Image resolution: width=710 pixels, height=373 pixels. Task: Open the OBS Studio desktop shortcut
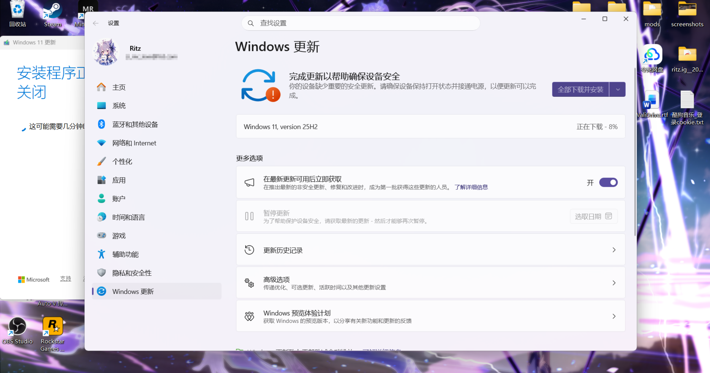[17, 330]
